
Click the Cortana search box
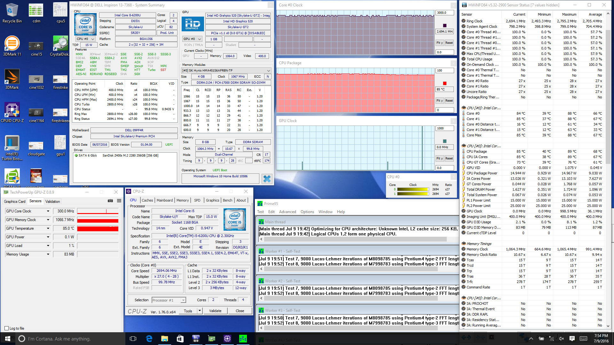[x=70, y=339]
